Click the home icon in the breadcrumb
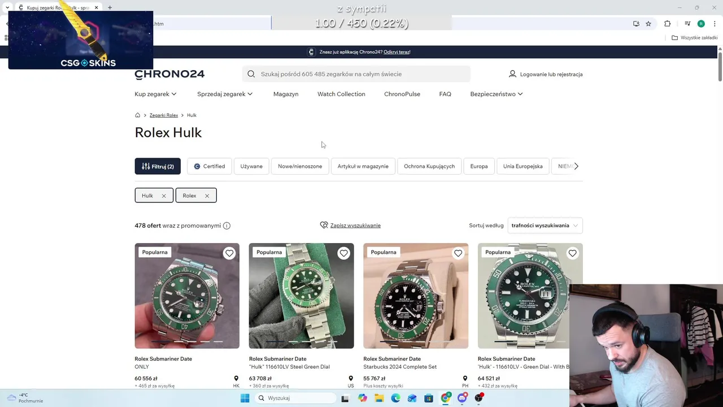 coord(137,115)
